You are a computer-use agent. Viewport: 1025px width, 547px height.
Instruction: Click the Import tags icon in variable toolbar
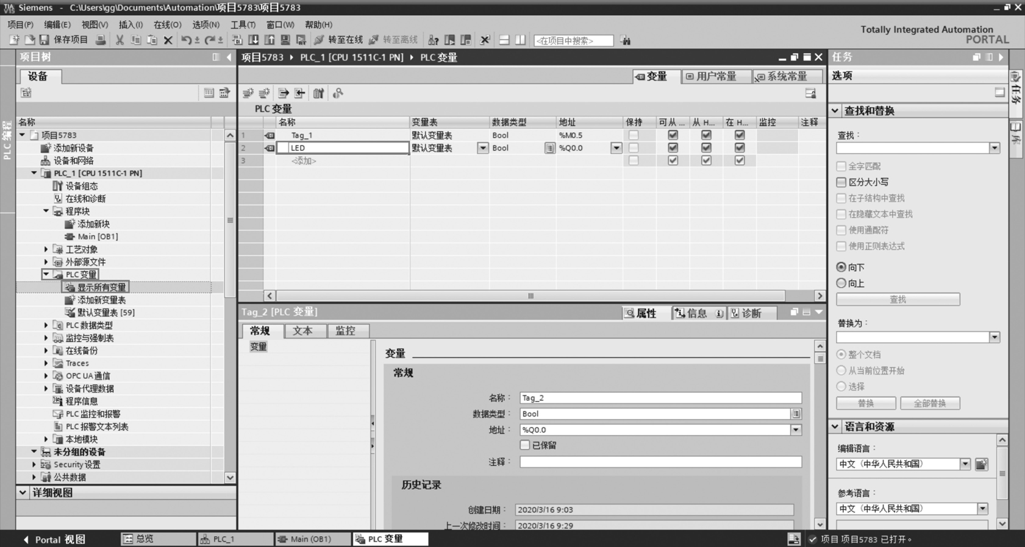[300, 93]
